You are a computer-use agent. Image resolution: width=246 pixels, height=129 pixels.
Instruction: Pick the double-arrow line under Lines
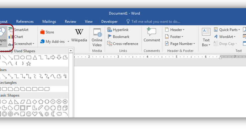(11, 76)
